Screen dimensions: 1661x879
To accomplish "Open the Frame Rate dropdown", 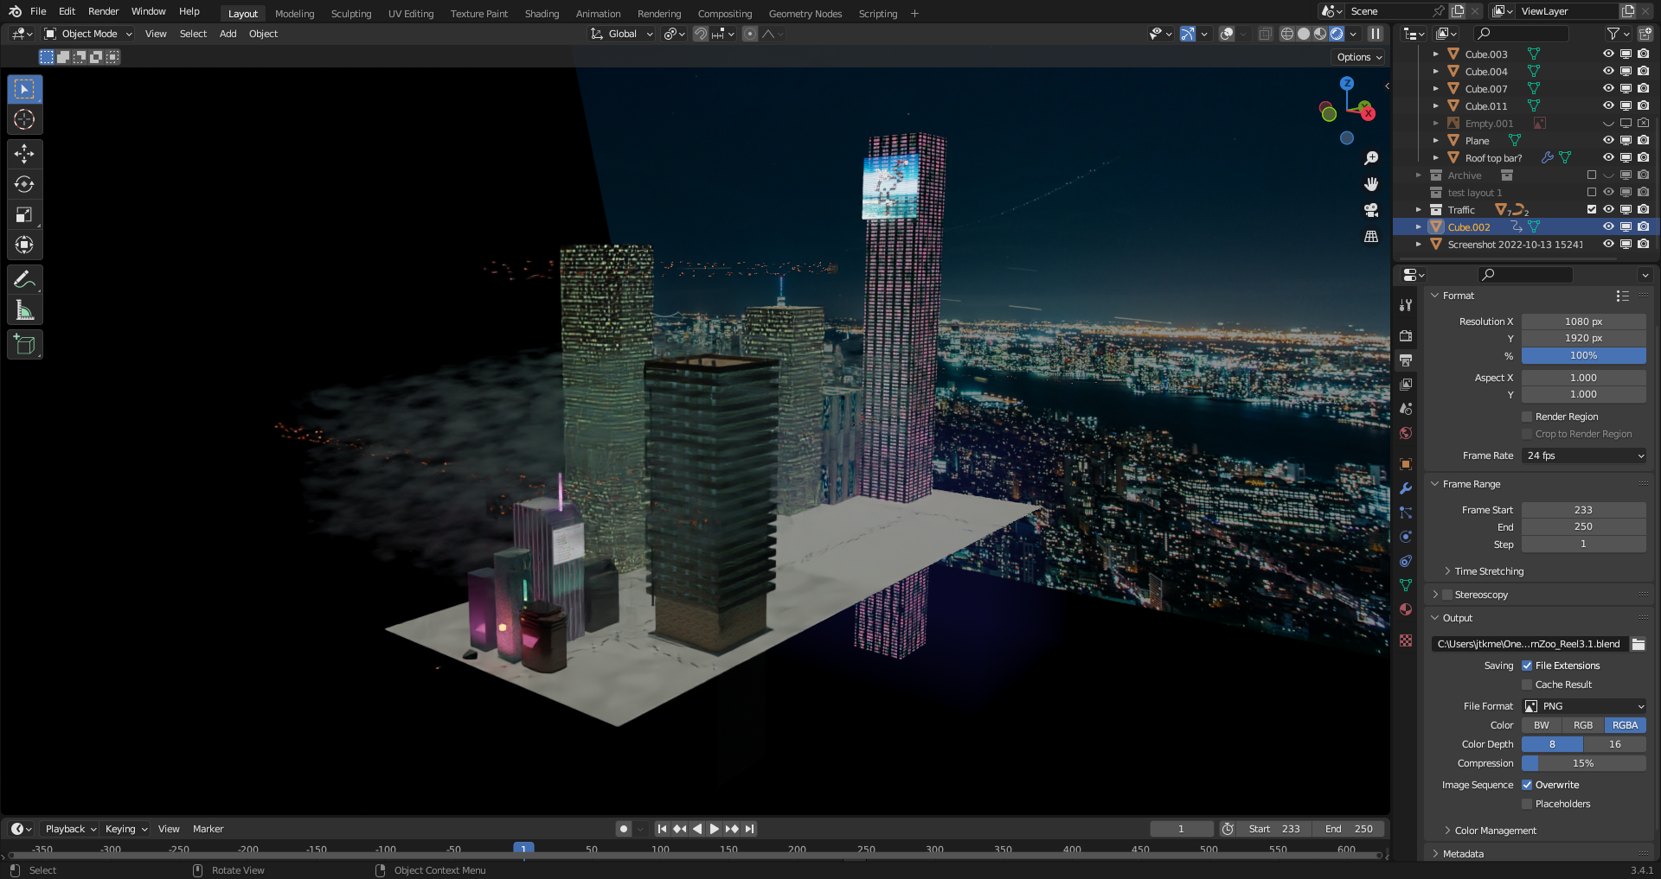I will [1584, 455].
